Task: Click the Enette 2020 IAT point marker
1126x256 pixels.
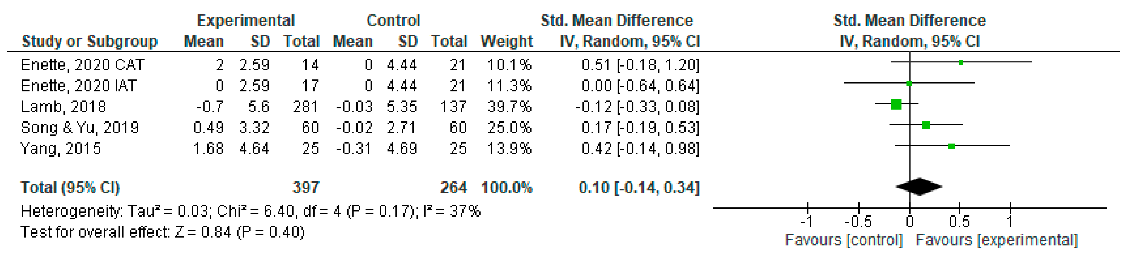Action: click(x=909, y=83)
